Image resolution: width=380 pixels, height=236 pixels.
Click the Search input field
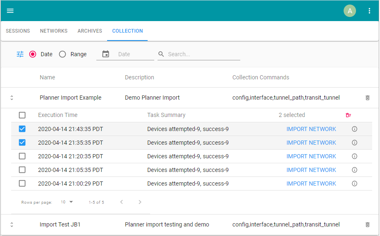click(x=203, y=54)
